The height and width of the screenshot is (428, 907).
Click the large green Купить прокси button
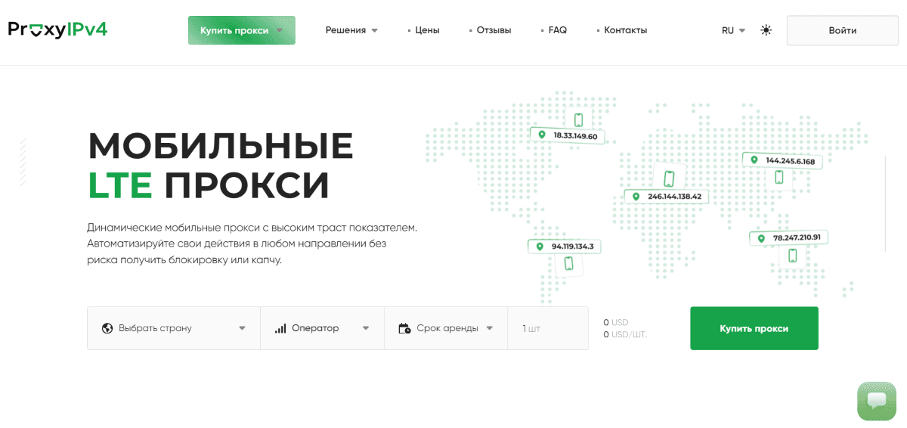click(754, 328)
